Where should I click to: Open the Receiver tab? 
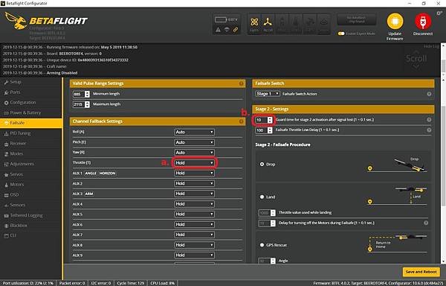(x=31, y=144)
